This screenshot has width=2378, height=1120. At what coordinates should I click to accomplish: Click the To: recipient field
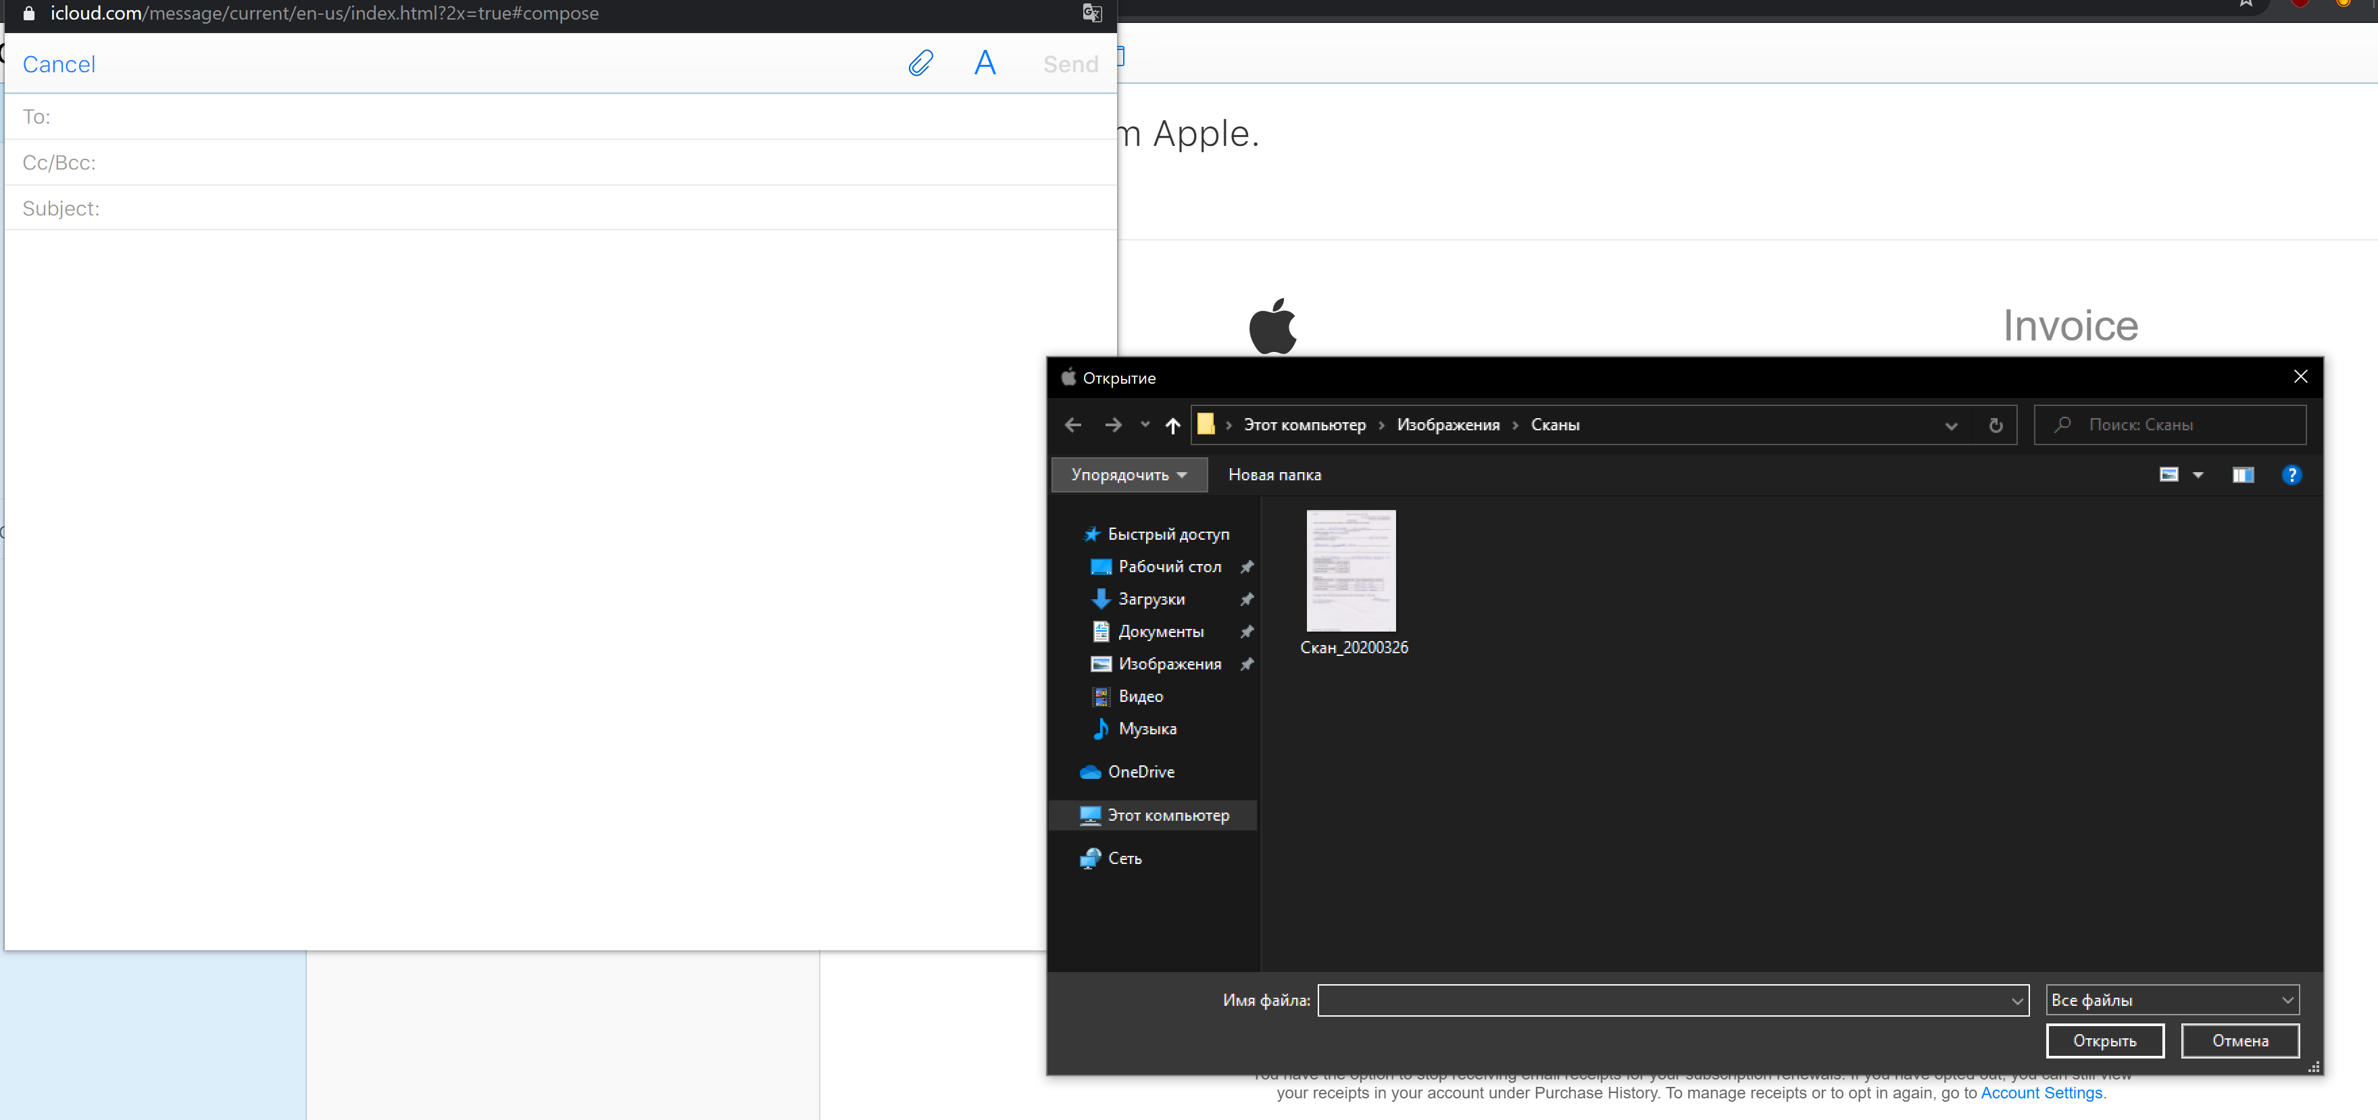[560, 117]
